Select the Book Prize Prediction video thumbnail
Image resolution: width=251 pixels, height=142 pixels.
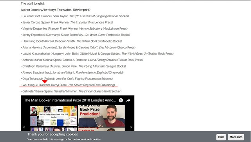[101, 116]
